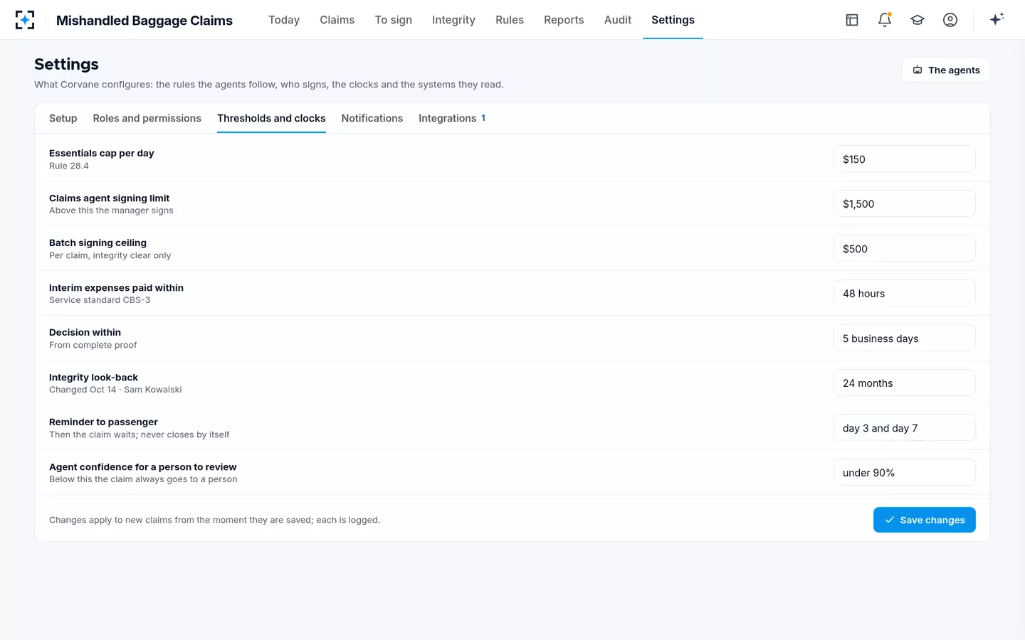Image resolution: width=1025 pixels, height=640 pixels.
Task: Edit Claims agent signing limit field
Action: (x=904, y=203)
